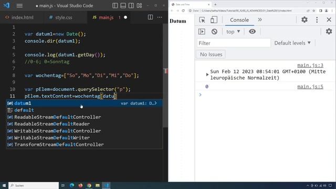Show console sidebar icon
The image size is (336, 189).
202,31
